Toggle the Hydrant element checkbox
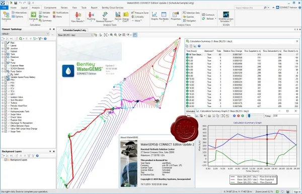The image size is (302, 194). 6,51
